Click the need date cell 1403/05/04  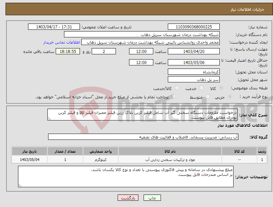pos(30,160)
